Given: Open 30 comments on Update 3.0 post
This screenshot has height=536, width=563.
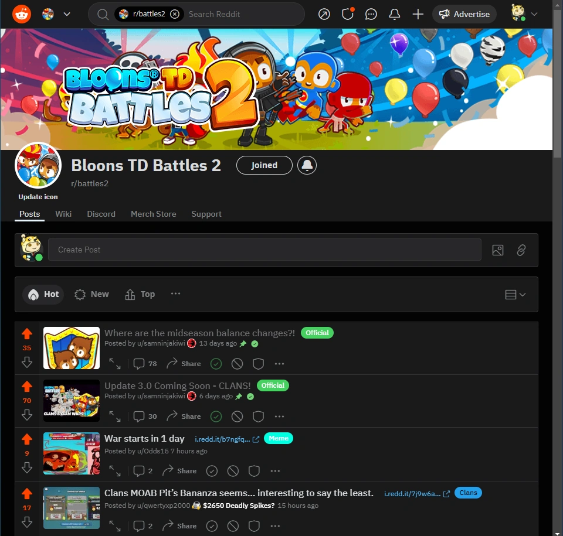Looking at the screenshot, I should click(145, 416).
